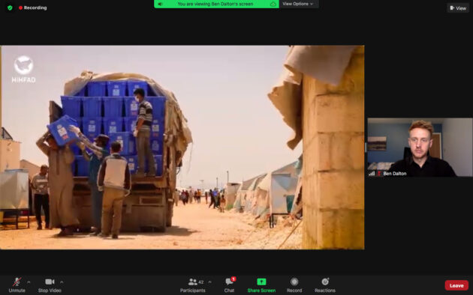Click the 'You are viewing' green banner
The height and width of the screenshot is (295, 473).
216,4
